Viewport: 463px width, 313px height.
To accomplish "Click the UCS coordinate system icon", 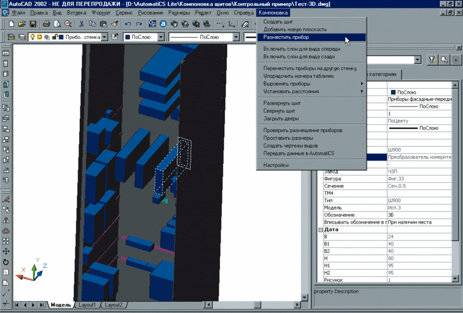I will coord(231,24).
